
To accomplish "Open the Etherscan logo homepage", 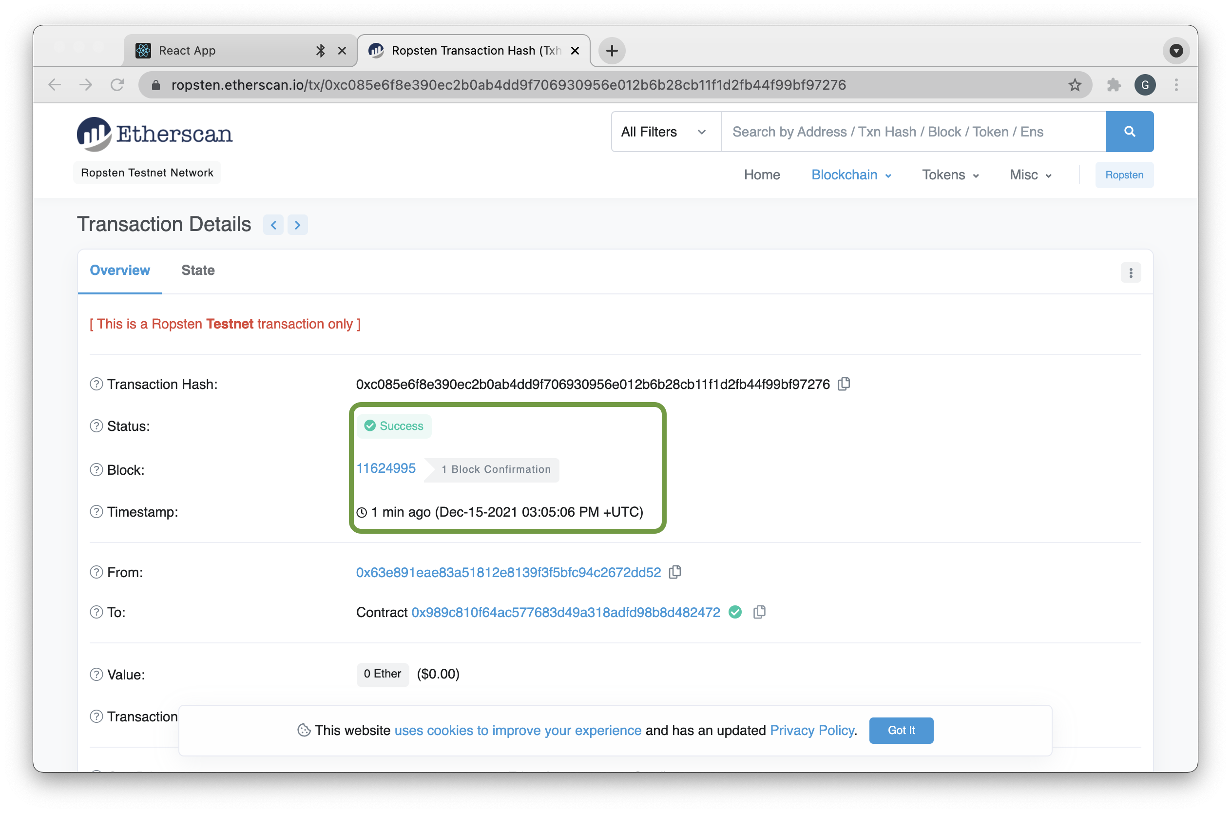I will point(154,133).
